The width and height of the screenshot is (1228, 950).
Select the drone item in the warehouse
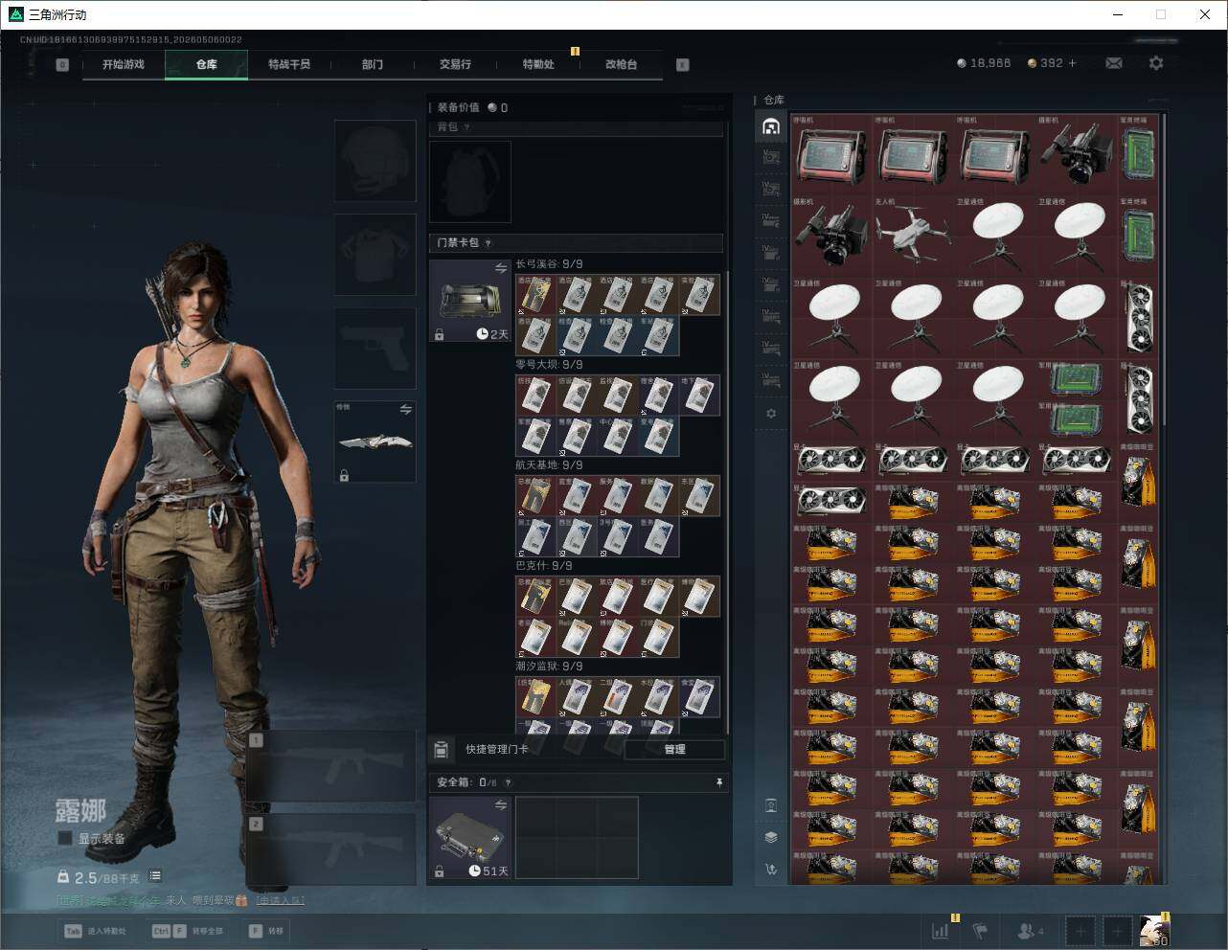912,235
